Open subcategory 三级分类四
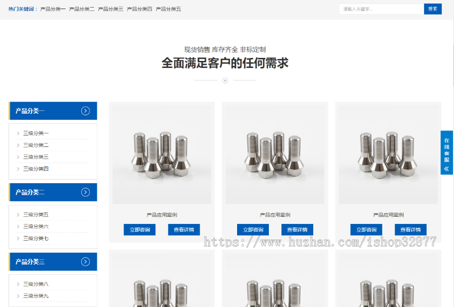The image size is (454, 307). tap(36, 169)
